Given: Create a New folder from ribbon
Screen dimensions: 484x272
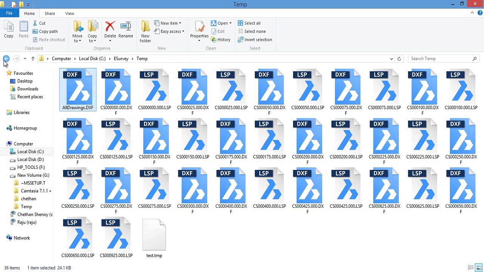Looking at the screenshot, I should [x=145, y=32].
